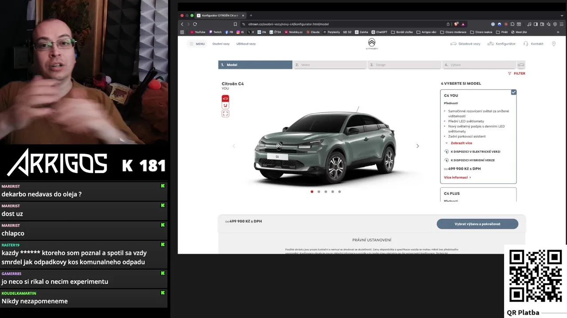Open the Piráti bookmark folder

[x=501, y=32]
